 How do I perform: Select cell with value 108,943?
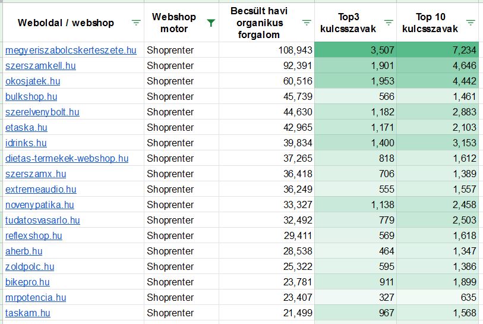[267, 50]
